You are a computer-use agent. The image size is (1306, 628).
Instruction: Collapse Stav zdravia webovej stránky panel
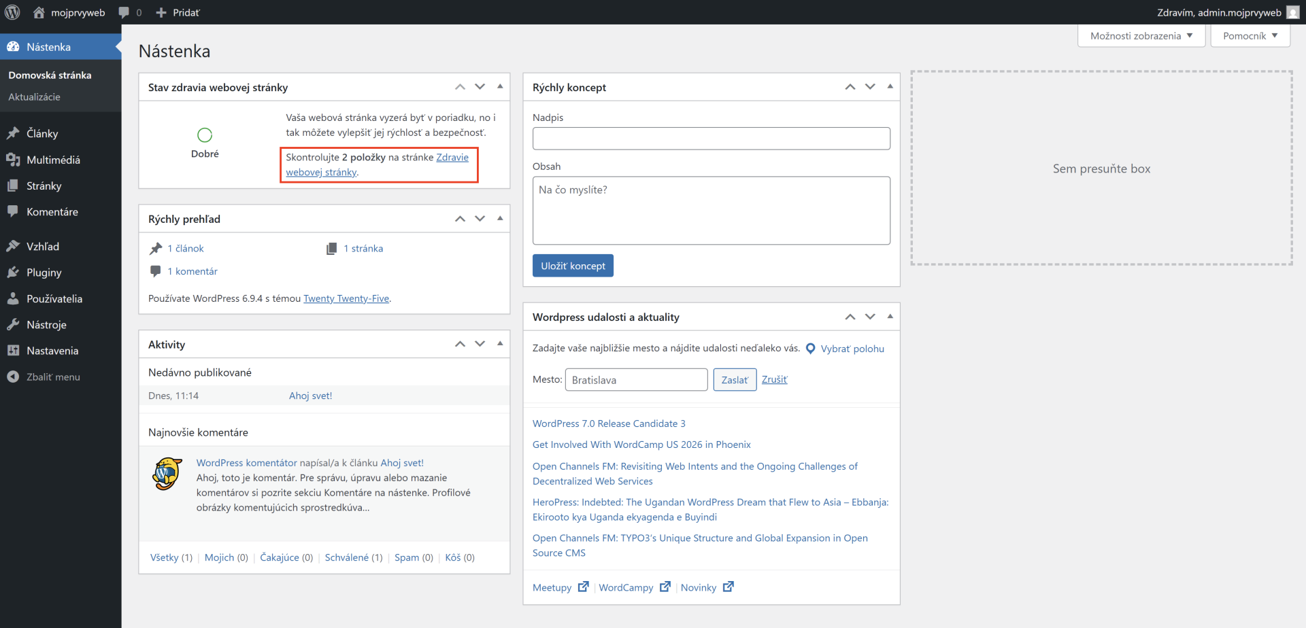coord(500,87)
